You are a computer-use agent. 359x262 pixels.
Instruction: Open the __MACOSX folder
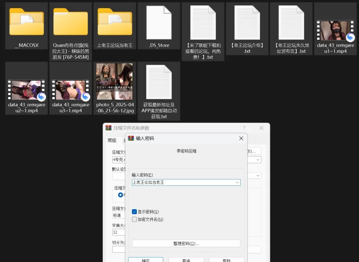pyautogui.click(x=26, y=22)
